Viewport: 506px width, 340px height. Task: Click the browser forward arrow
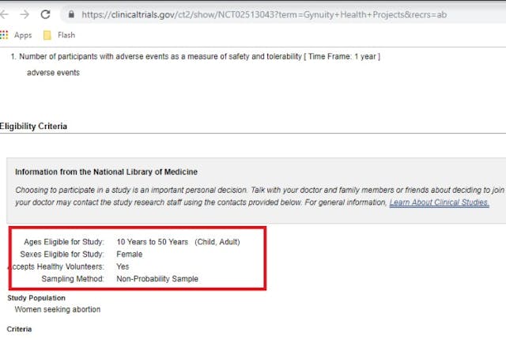(25, 14)
